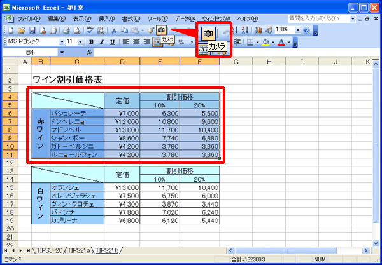Toggle center alignment
The image size is (382, 265).
136,43
